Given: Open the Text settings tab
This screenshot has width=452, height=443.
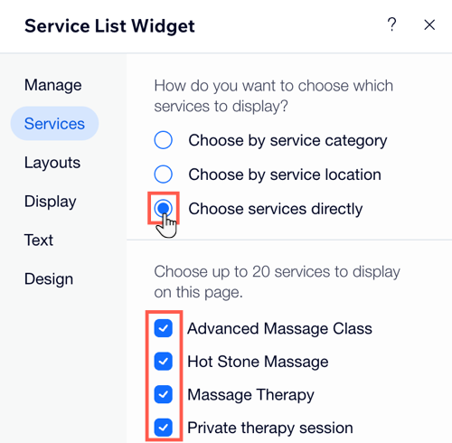Looking at the screenshot, I should (39, 240).
